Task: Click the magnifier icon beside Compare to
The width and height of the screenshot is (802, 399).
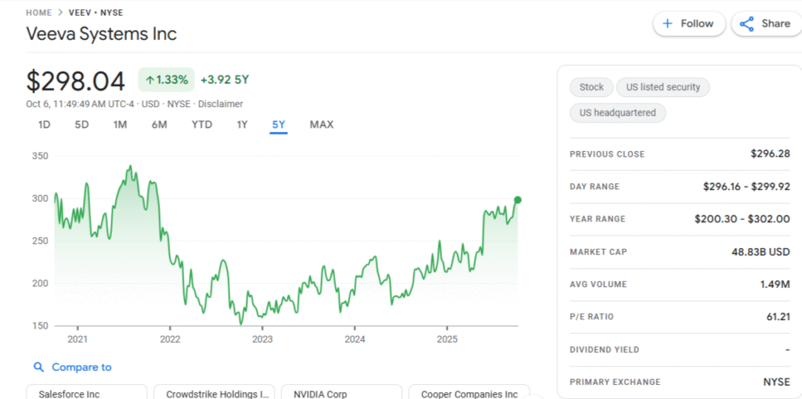Action: 38,367
